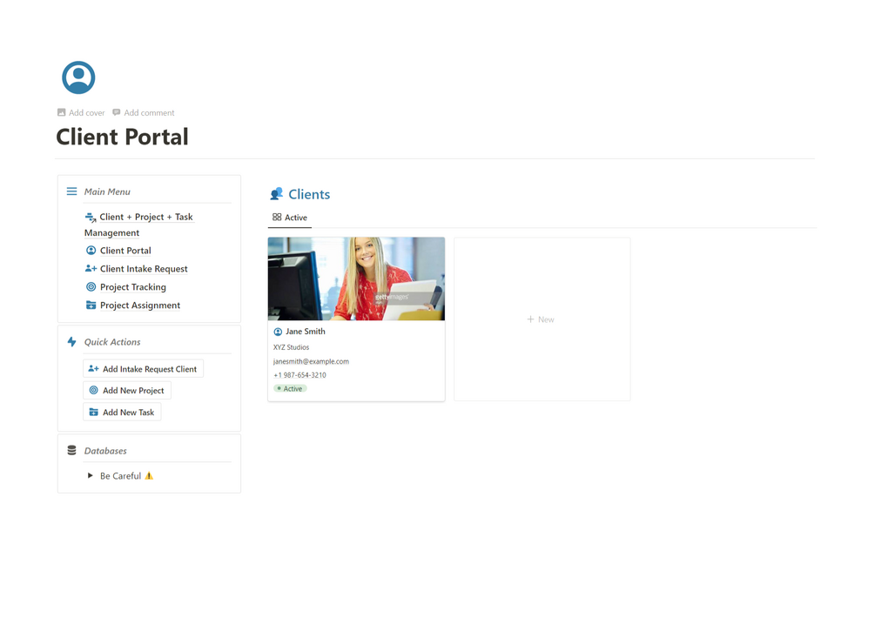This screenshot has height=631, width=875.
Task: Click the Project Assignment folder icon
Action: pos(91,305)
